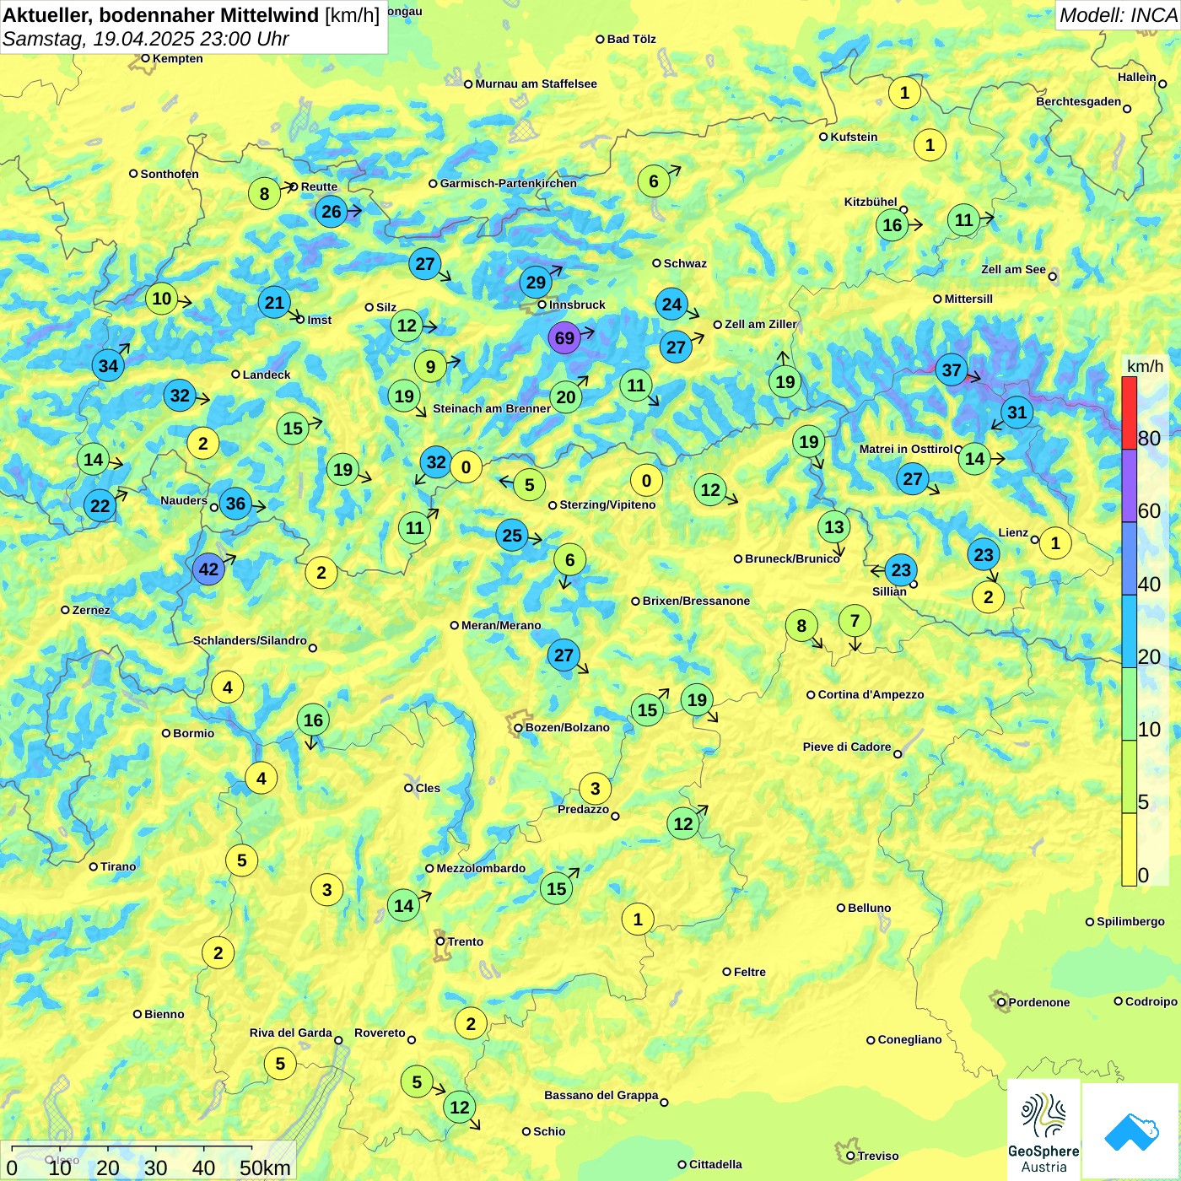The width and height of the screenshot is (1181, 1181).
Task: Select the purple 69 km/h wind marker
Action: point(564,338)
